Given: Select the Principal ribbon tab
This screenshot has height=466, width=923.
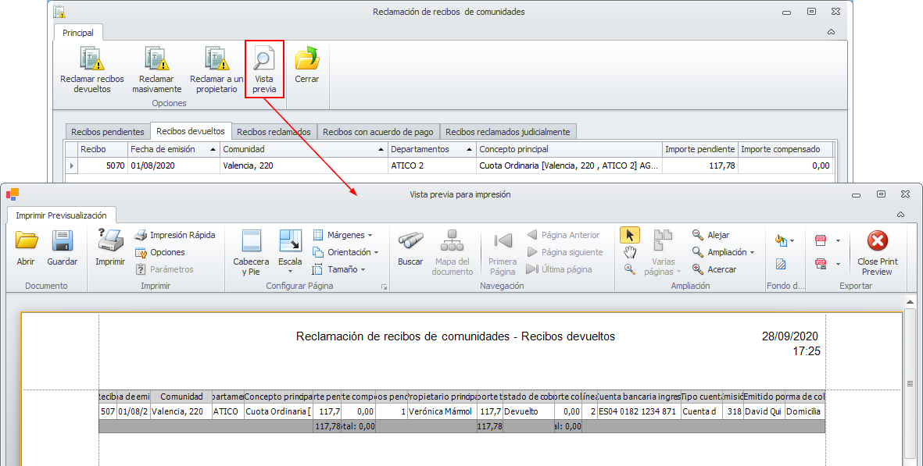Looking at the screenshot, I should click(77, 33).
